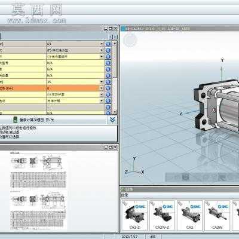Open dropdown arrow in the orange 0 row
239x239 pixels.
click(102, 88)
